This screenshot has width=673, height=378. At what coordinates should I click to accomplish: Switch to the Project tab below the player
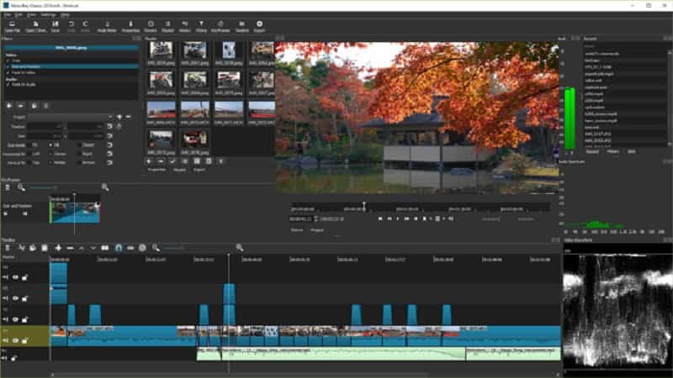pyautogui.click(x=316, y=229)
